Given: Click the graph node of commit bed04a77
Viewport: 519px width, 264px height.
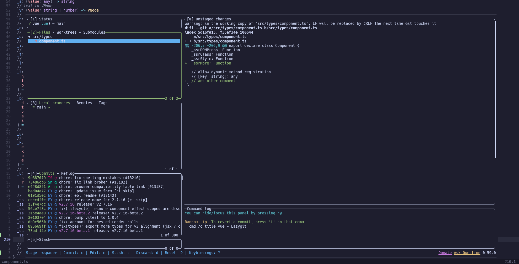Looking at the screenshot, I should pyautogui.click(x=56, y=191).
